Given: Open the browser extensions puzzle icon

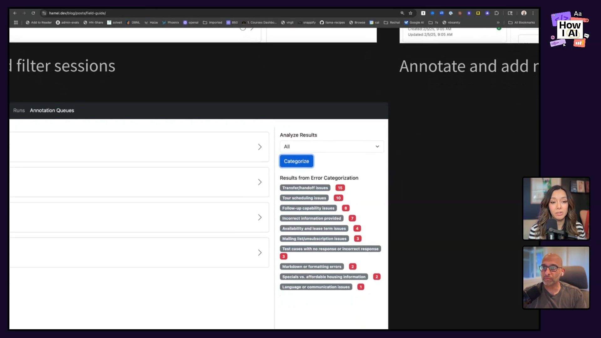Looking at the screenshot, I should (496, 13).
